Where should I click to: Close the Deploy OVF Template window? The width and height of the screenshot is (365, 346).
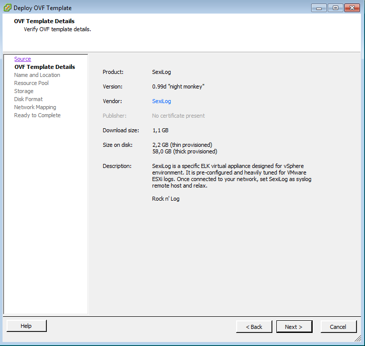point(351,8)
